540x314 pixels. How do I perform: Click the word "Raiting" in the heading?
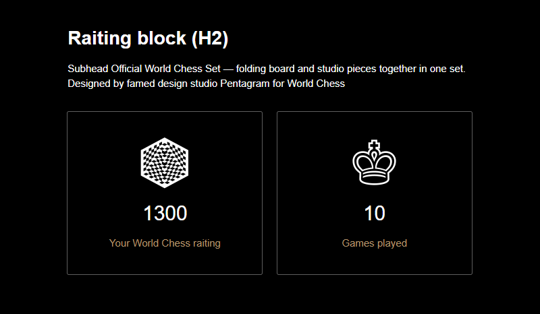[99, 38]
